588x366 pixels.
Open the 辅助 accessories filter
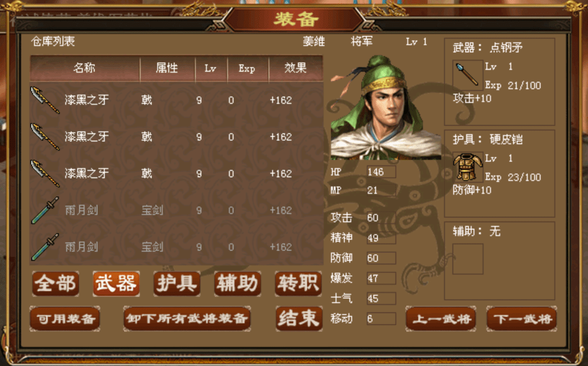point(238,283)
